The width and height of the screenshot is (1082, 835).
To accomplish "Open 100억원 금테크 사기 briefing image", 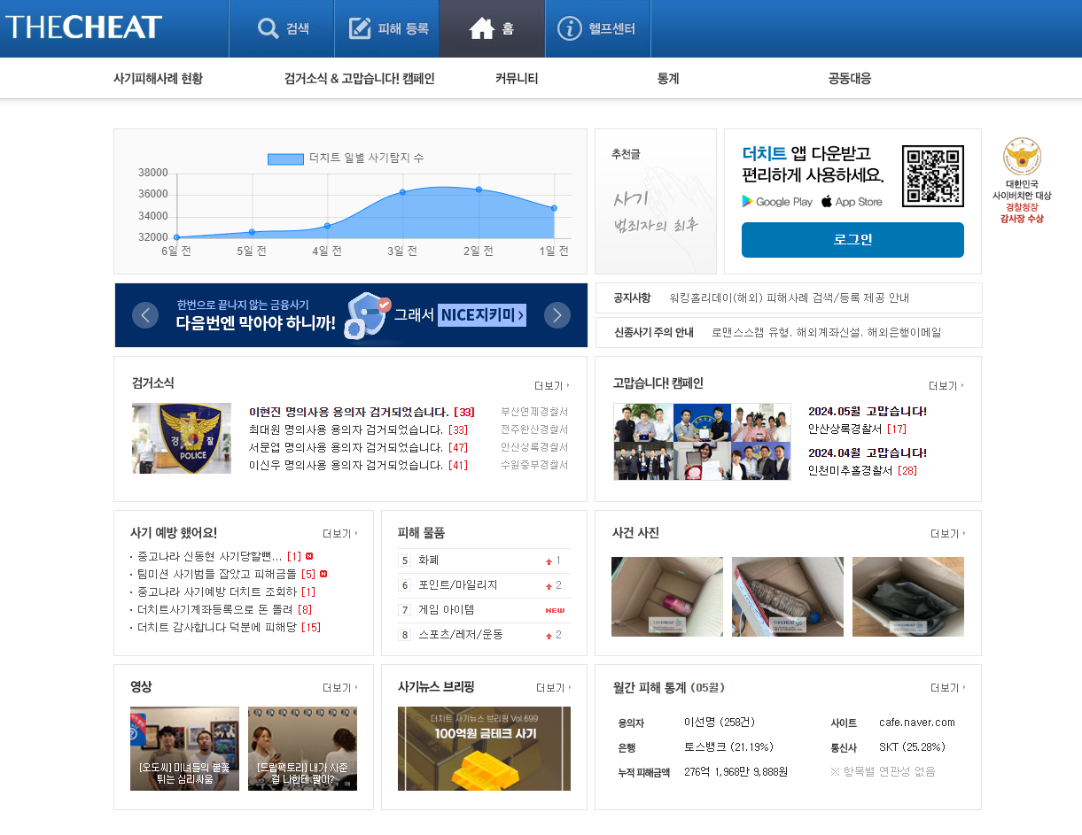I will click(484, 748).
